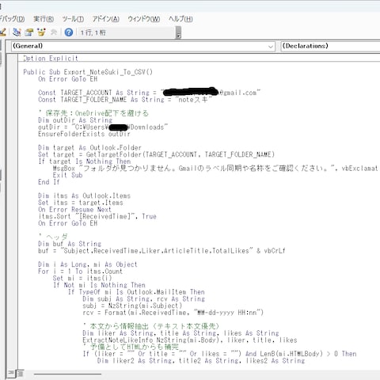Click the horizontal scrollbar thumb

coord(67,374)
